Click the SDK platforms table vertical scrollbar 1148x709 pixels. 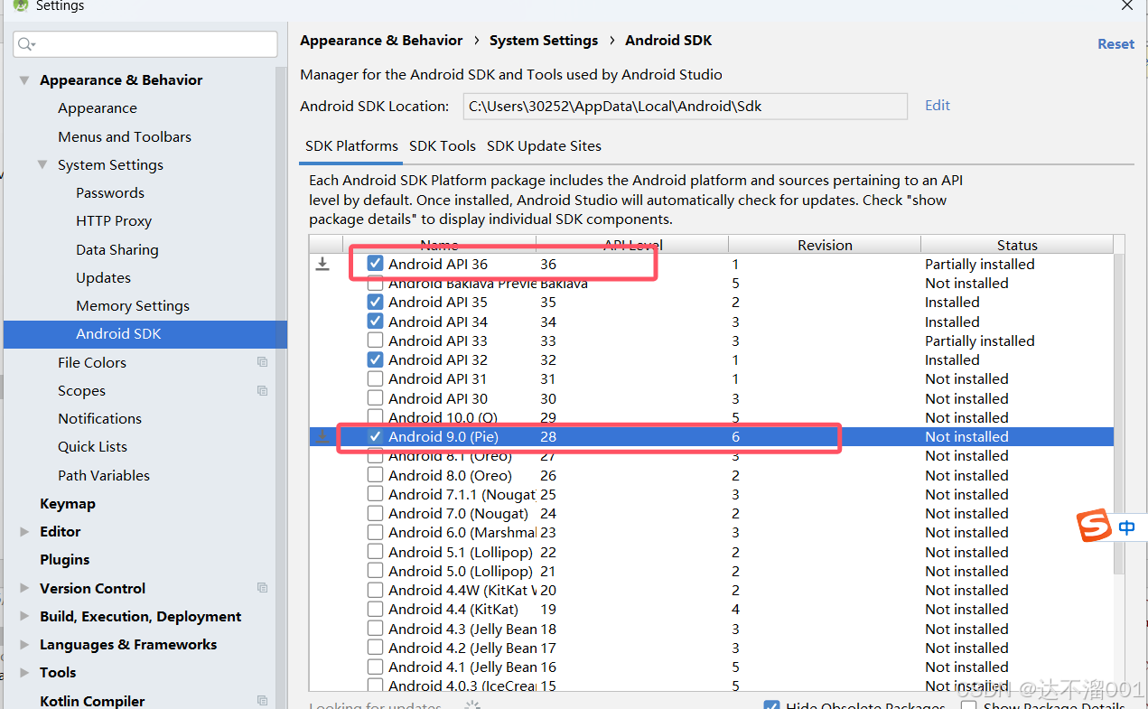(1119, 415)
